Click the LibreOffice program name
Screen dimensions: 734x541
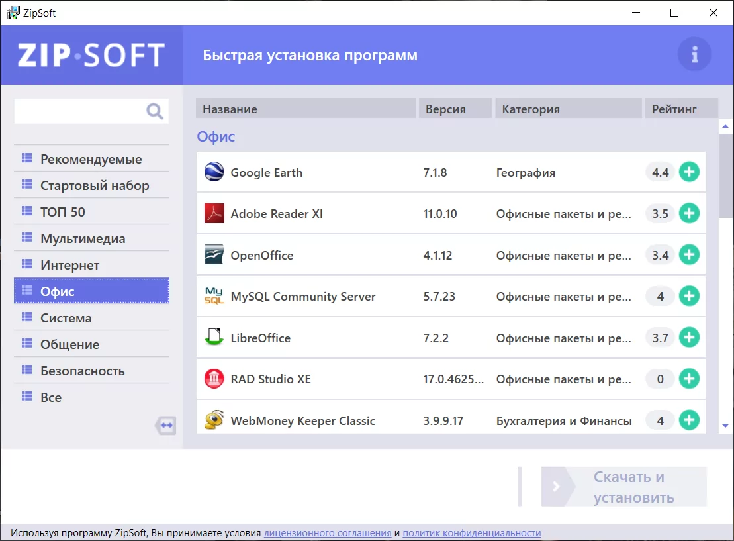point(260,338)
